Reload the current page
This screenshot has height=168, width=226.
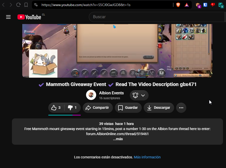coord(18,5)
